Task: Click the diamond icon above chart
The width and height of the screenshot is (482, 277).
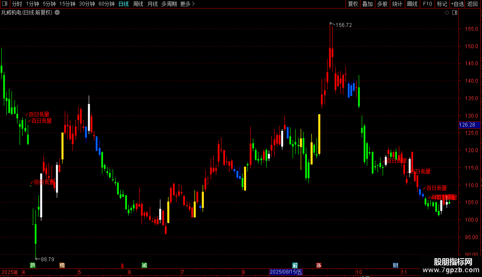Action: point(447,13)
